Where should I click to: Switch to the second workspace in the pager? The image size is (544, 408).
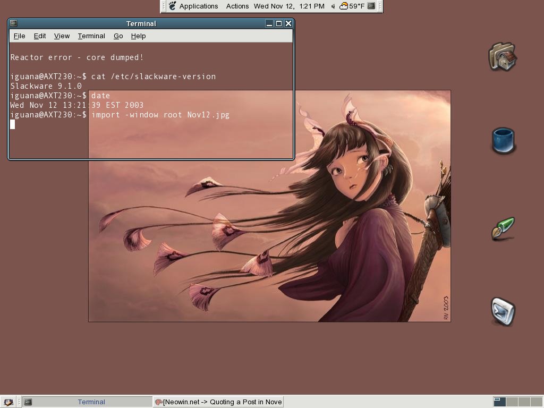[512, 402]
